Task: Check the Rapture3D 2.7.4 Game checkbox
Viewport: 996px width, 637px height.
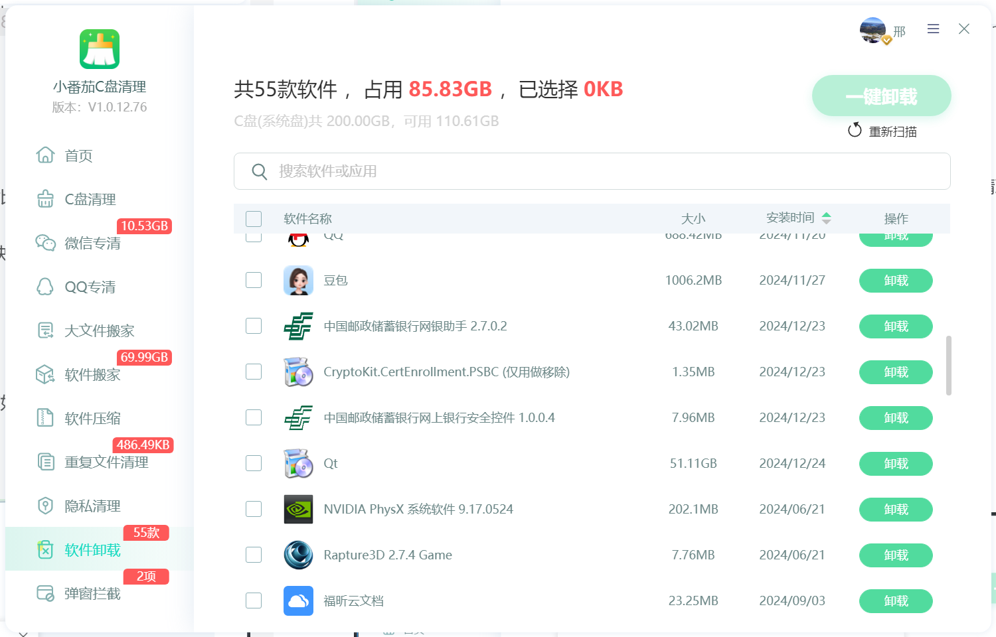Action: pos(254,555)
